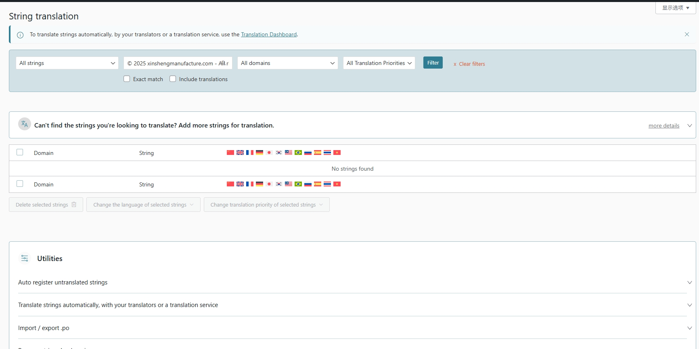The height and width of the screenshot is (349, 699).
Task: Click France flag in top header row
Action: tap(250, 153)
